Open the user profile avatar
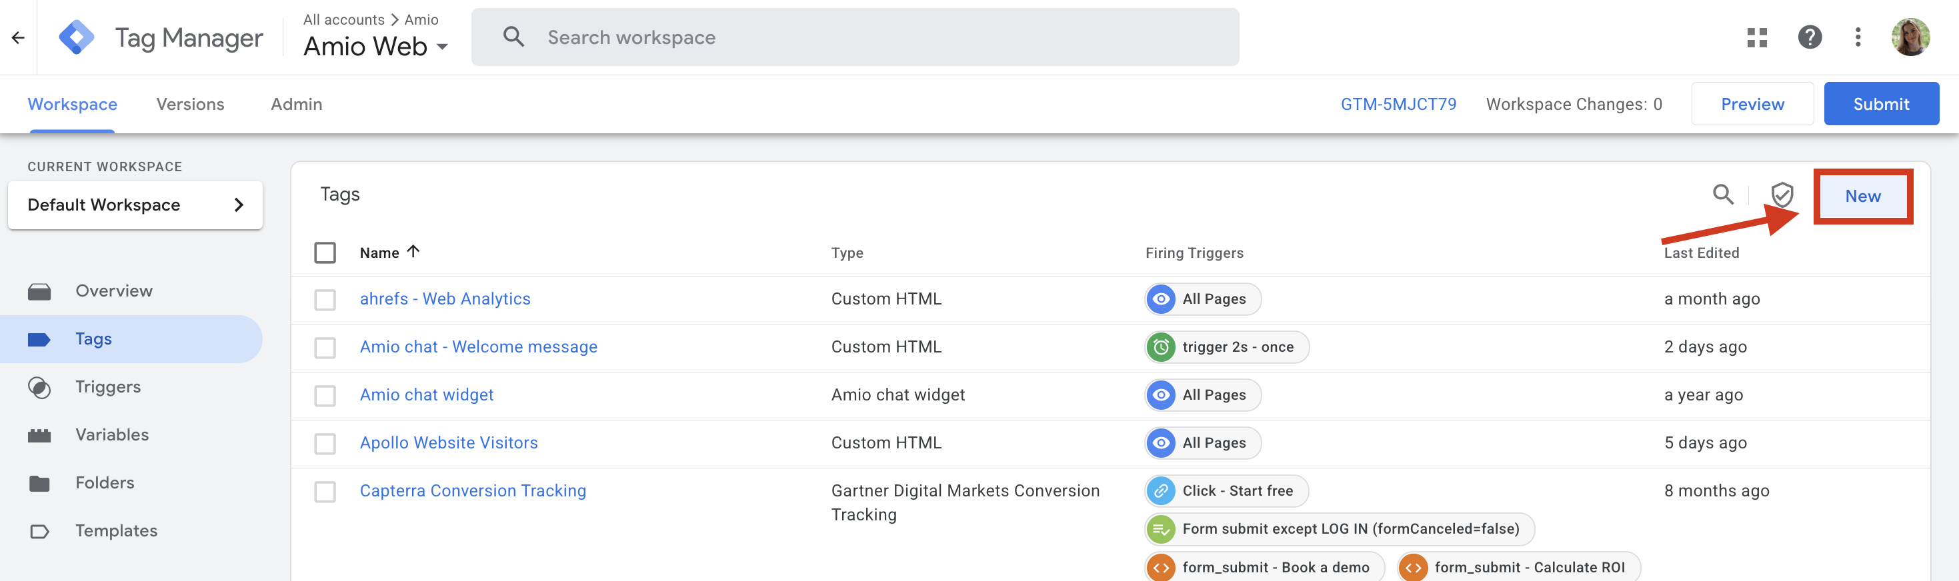The image size is (1959, 581). (x=1910, y=37)
